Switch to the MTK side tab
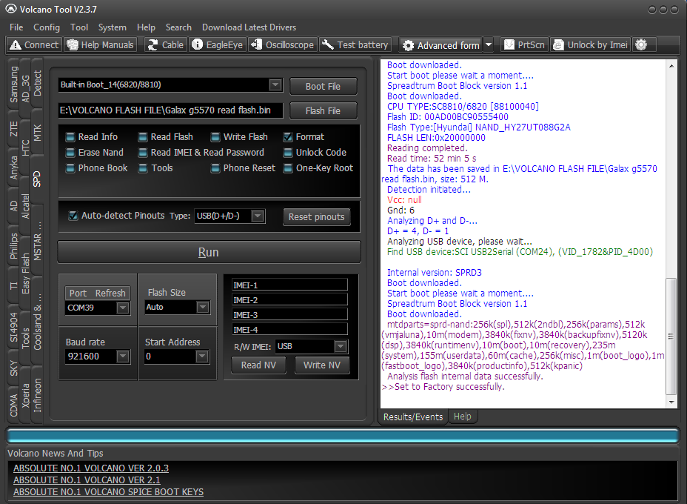 (37, 133)
